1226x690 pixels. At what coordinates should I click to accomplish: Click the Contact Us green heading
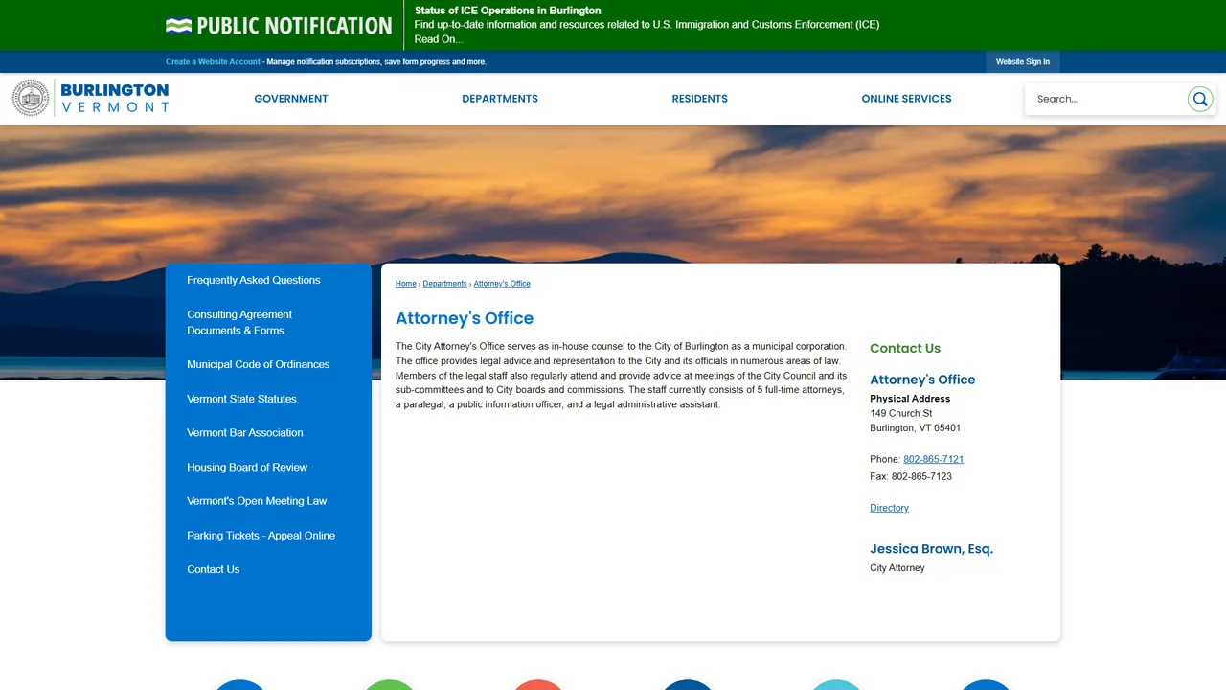pos(905,349)
